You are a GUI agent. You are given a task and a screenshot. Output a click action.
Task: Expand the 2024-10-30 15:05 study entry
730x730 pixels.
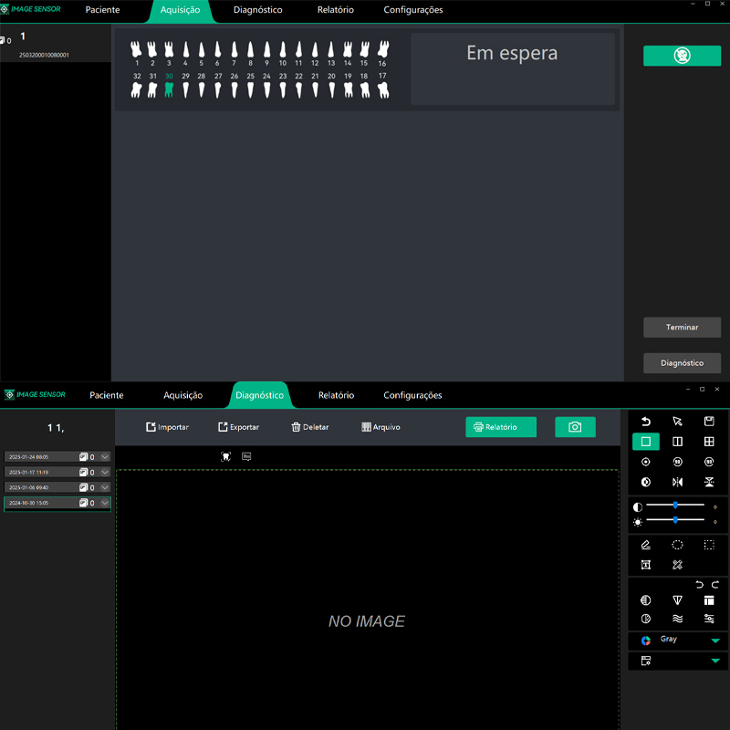point(105,503)
